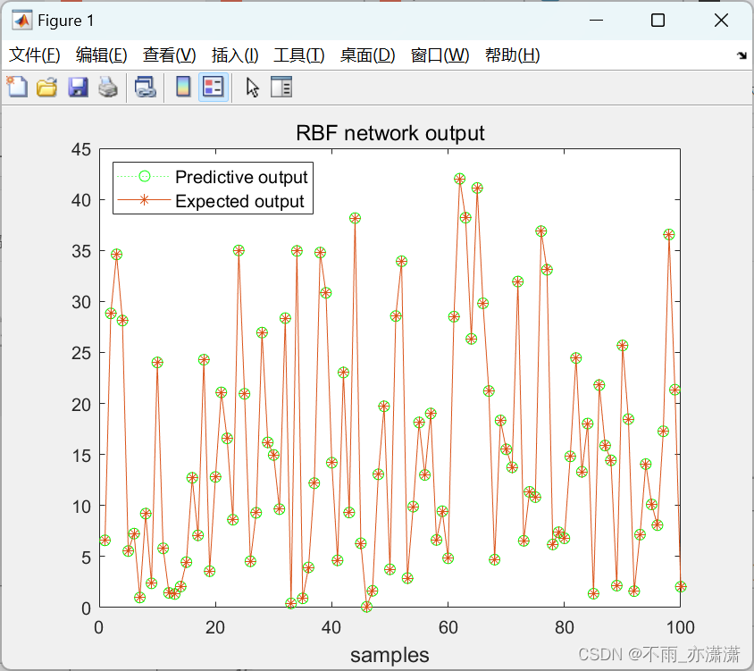Open the 查看 (View) menu
Image resolution: width=754 pixels, height=671 pixels.
[x=169, y=55]
